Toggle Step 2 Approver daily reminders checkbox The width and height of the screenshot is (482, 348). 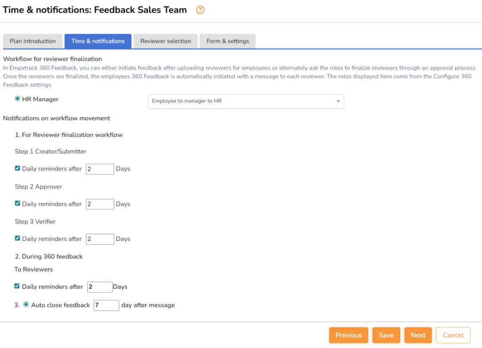[x=17, y=203]
